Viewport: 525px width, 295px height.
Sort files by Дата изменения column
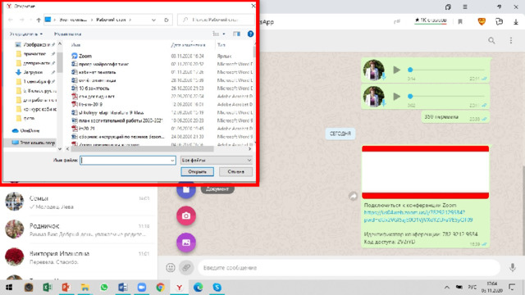click(188, 45)
